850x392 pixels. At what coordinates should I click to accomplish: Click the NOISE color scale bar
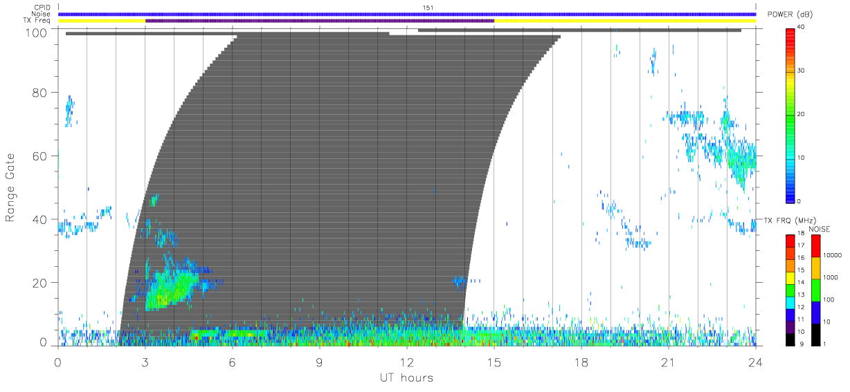(x=815, y=289)
